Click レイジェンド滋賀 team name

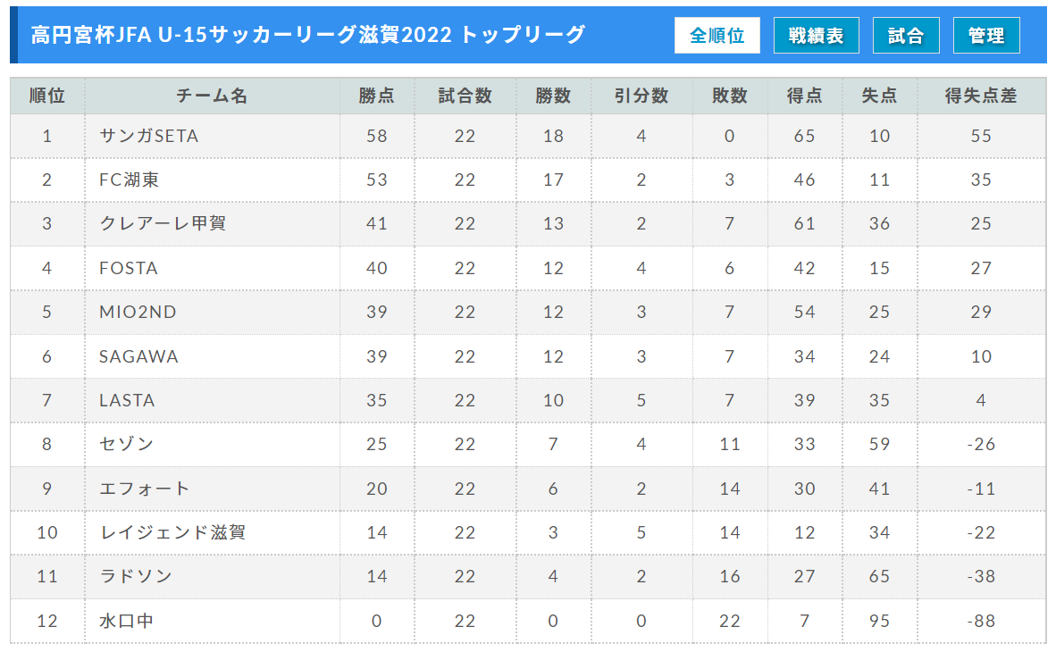pyautogui.click(x=172, y=532)
